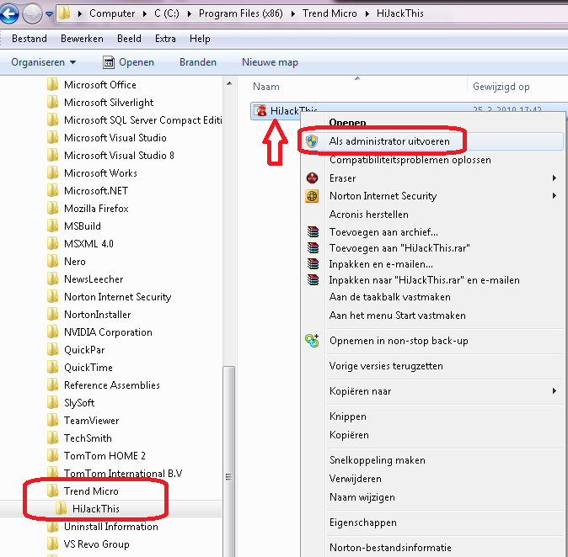Click WinRAR icon beside Toevoegen aan "HiJackThis.rar"
The image size is (568, 557).
click(x=313, y=247)
